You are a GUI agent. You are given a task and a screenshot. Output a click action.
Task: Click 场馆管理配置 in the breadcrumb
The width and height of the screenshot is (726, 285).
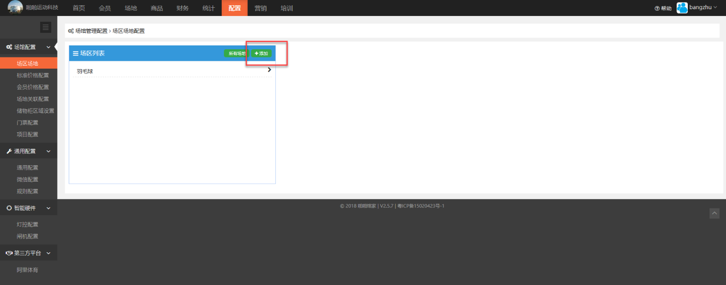click(x=91, y=31)
